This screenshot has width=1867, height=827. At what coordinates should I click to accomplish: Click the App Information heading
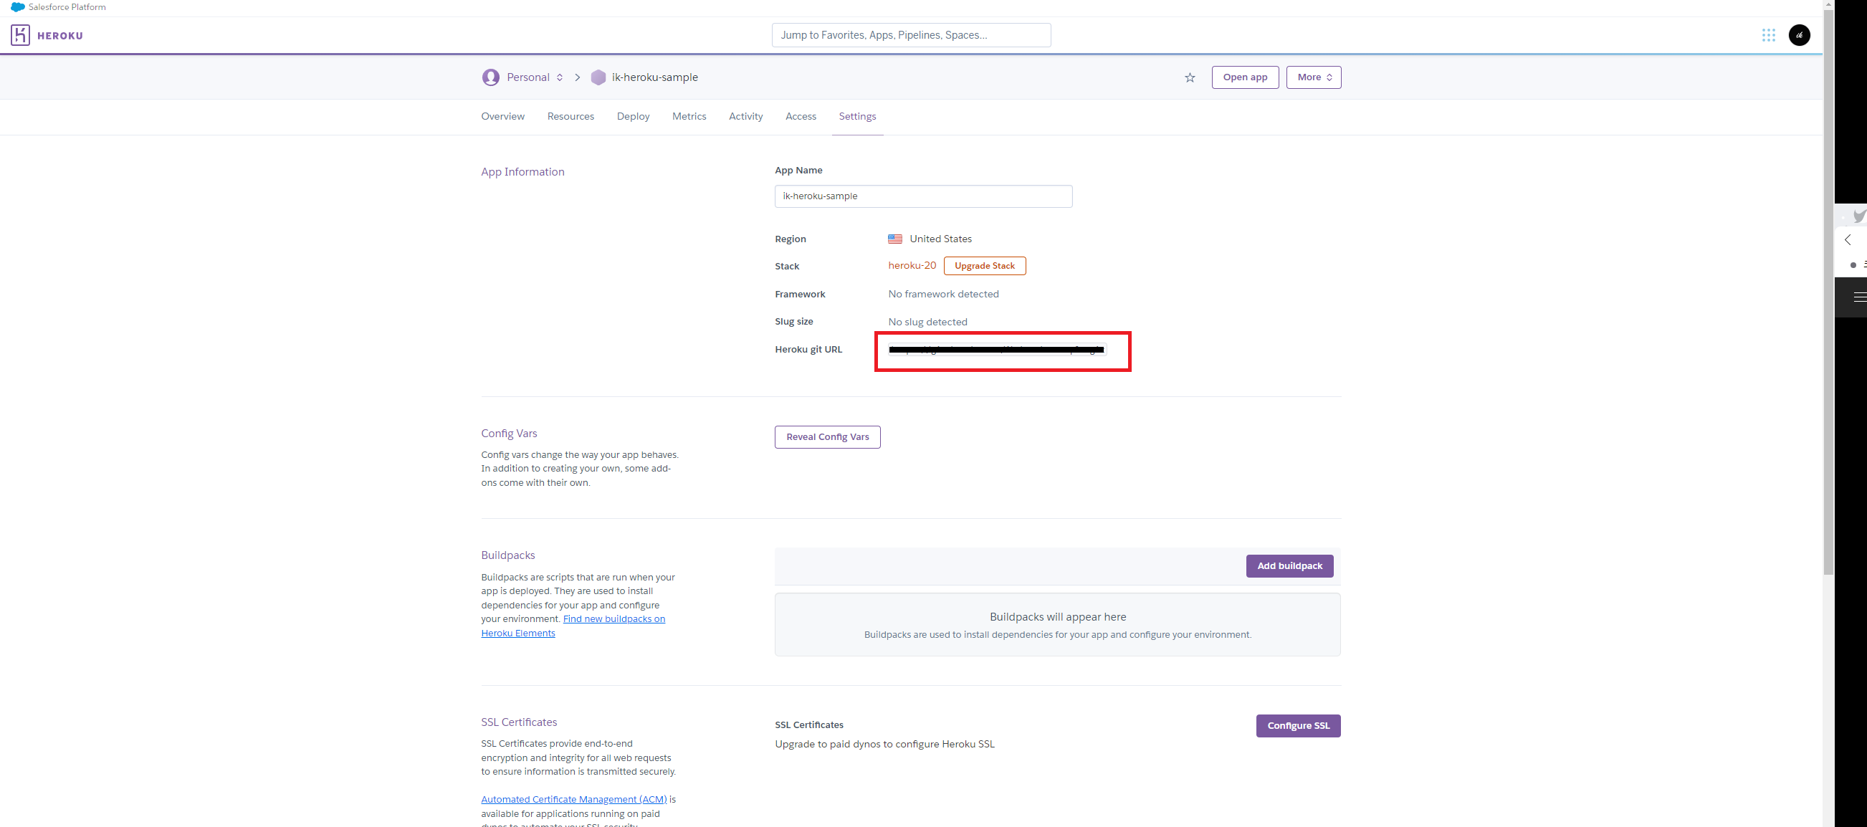pos(522,172)
